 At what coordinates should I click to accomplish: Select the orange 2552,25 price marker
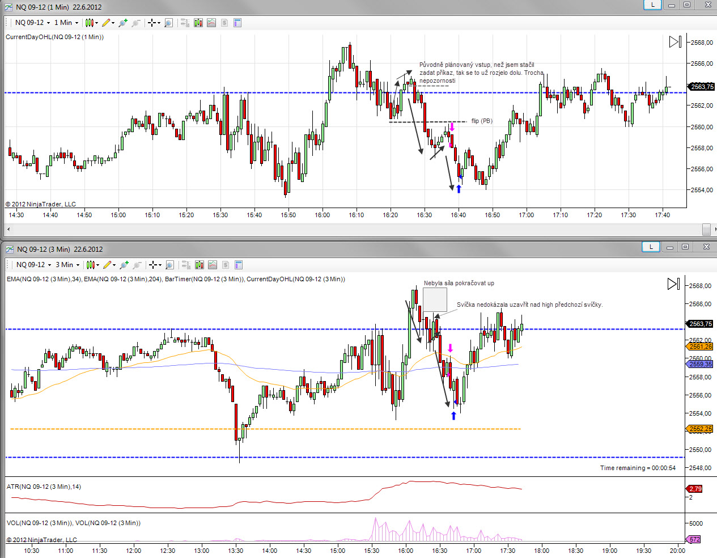tap(700, 429)
